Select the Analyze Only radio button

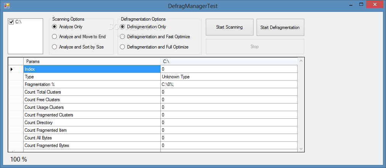click(x=54, y=27)
